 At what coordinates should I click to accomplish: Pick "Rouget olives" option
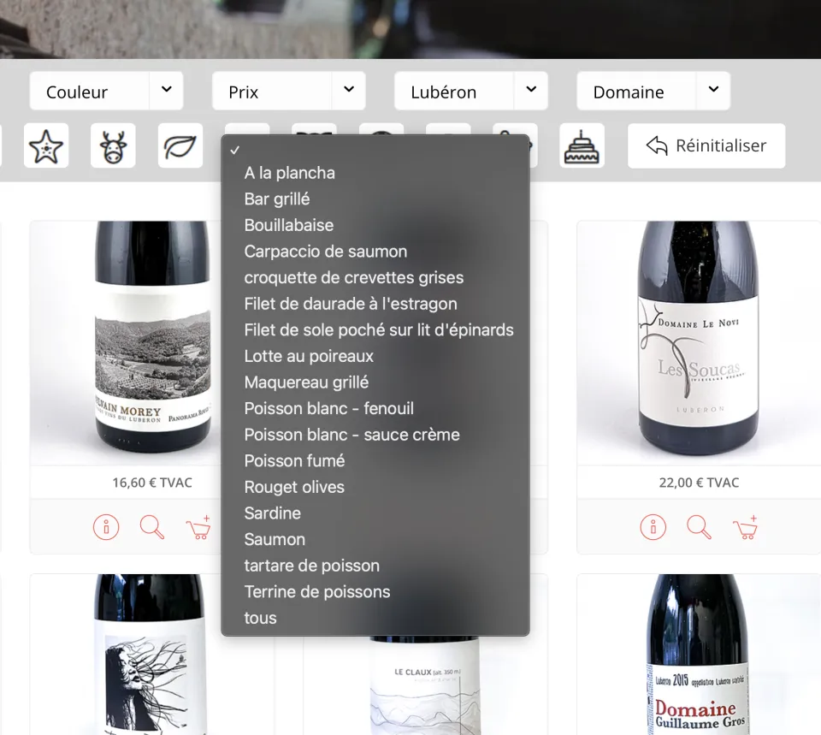375,487
